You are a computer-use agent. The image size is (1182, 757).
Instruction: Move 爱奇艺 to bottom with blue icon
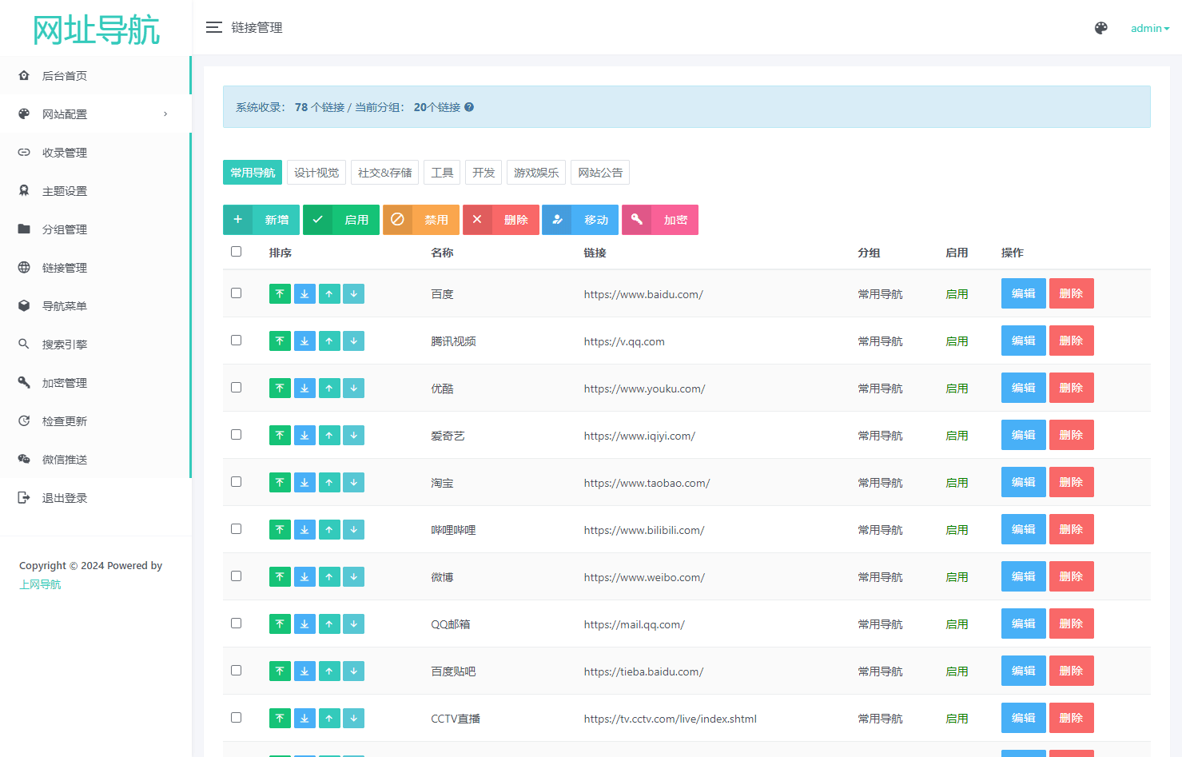click(304, 436)
